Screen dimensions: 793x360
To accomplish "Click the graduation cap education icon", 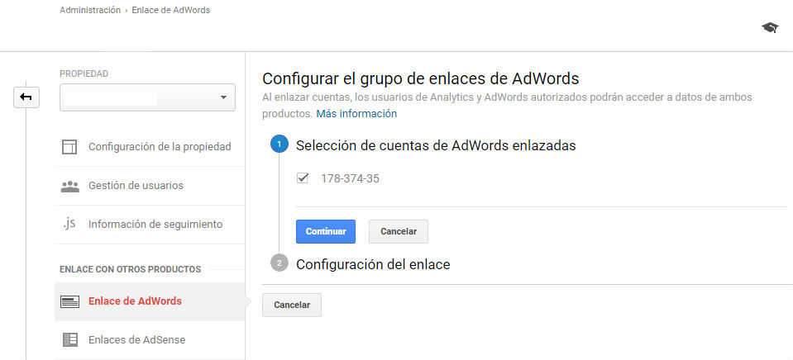I will (x=770, y=28).
